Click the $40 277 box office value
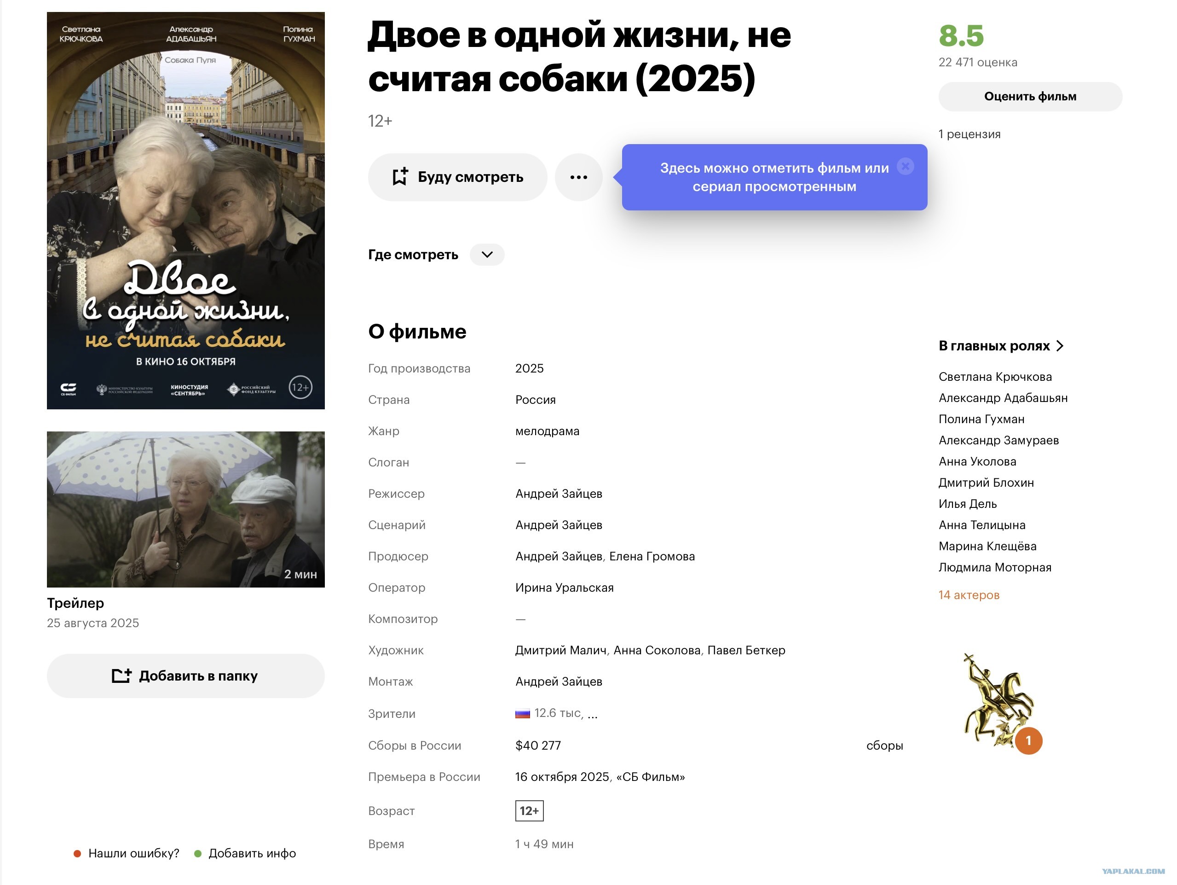This screenshot has width=1177, height=885. pyautogui.click(x=538, y=745)
